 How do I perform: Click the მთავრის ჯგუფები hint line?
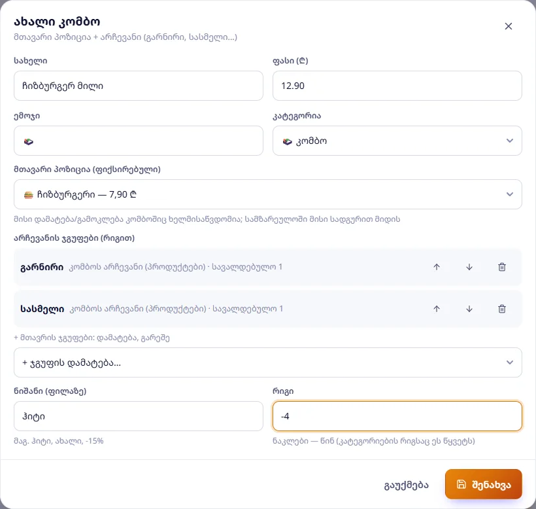(x=92, y=338)
